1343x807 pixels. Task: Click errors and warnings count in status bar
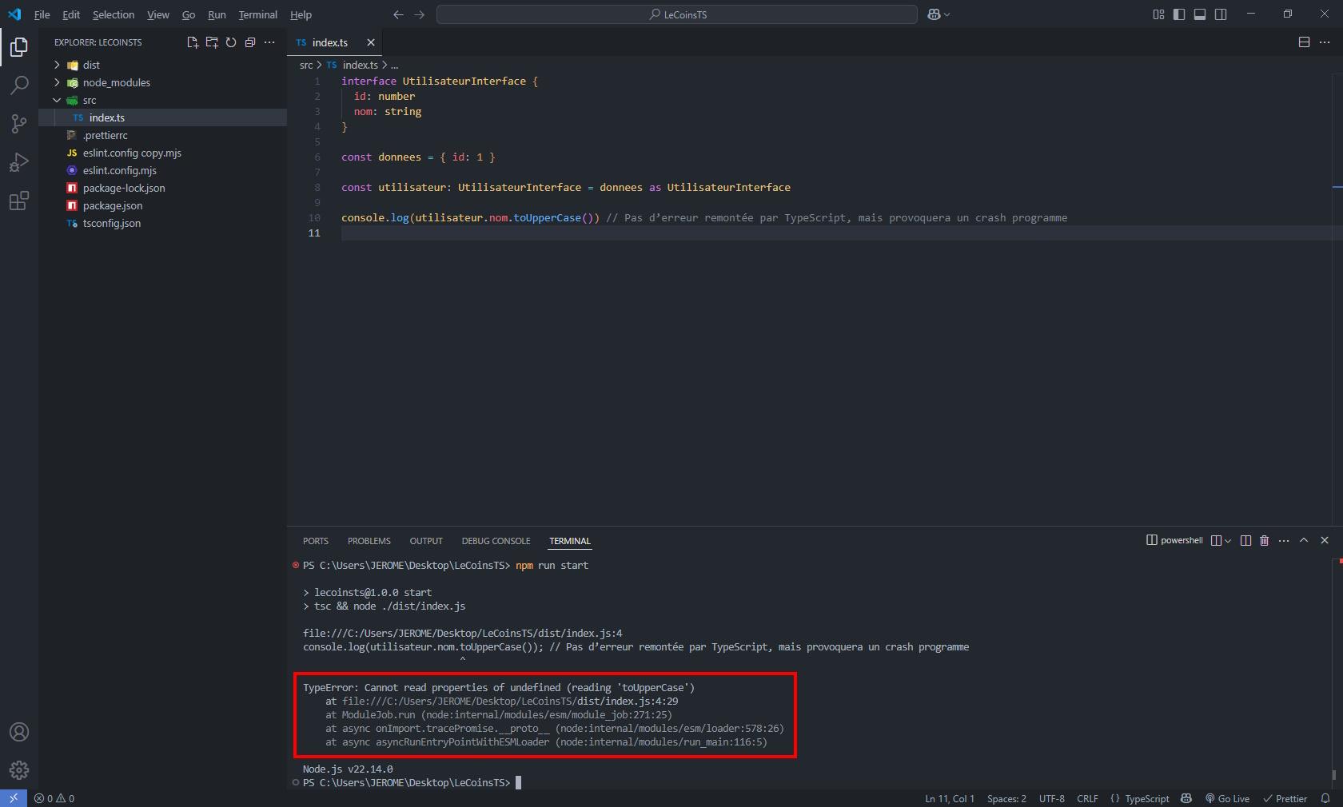pos(54,798)
